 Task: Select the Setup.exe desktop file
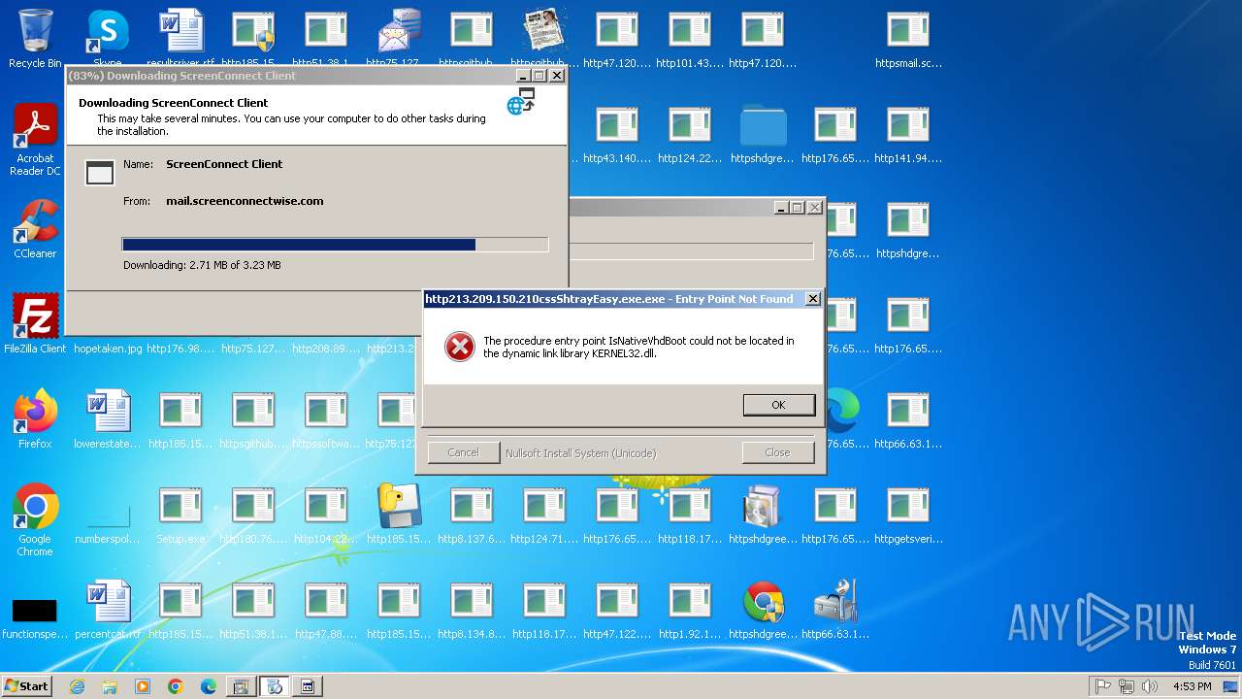coord(180,515)
